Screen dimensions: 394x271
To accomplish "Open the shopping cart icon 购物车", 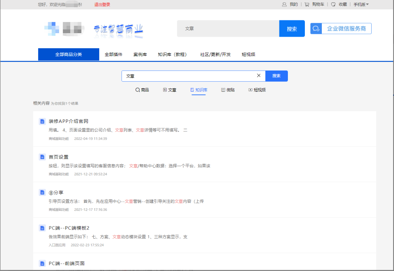I will (x=307, y=5).
